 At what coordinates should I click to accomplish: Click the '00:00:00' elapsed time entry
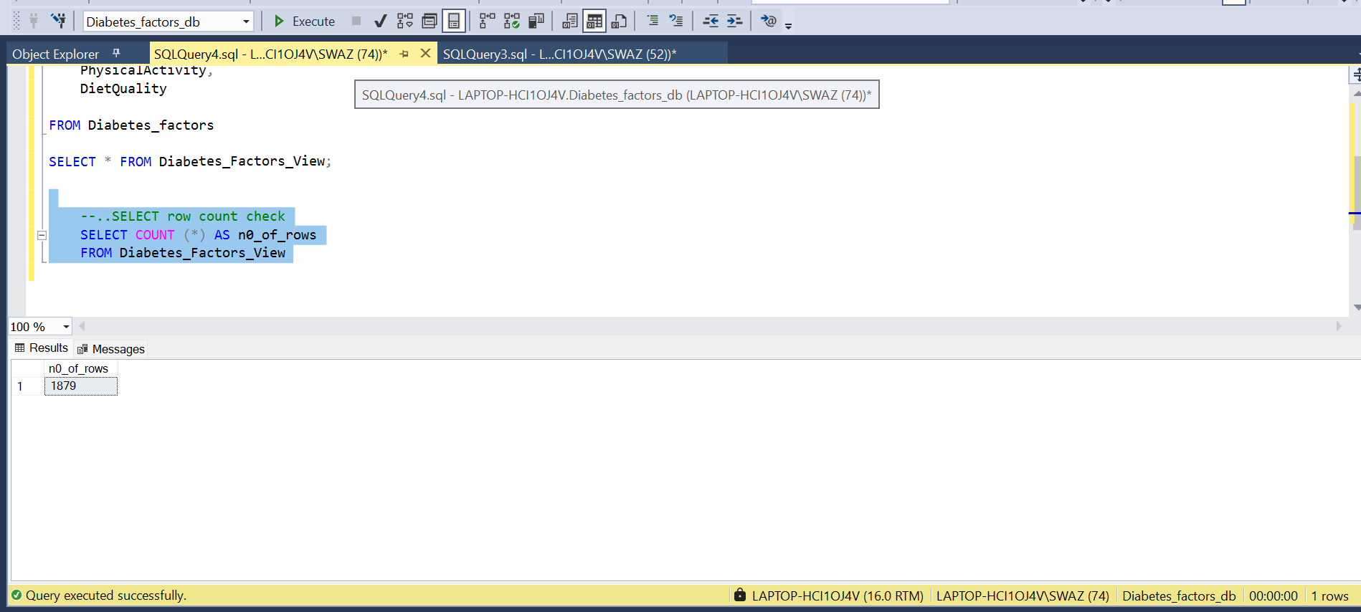click(1274, 596)
